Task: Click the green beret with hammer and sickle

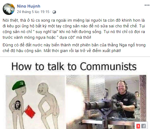Action: point(19,85)
